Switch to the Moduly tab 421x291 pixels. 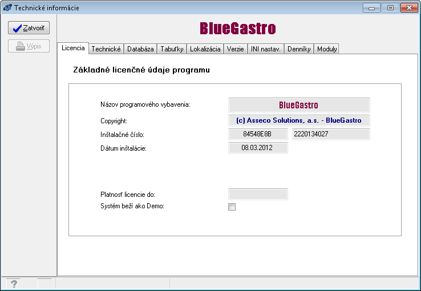pos(327,49)
